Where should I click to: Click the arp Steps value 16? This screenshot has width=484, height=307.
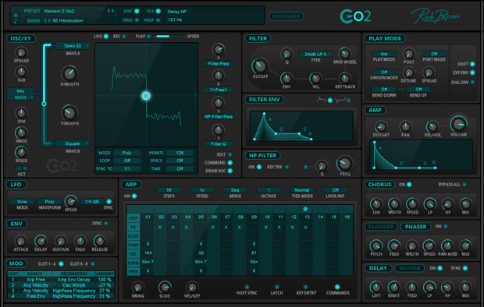(169, 190)
